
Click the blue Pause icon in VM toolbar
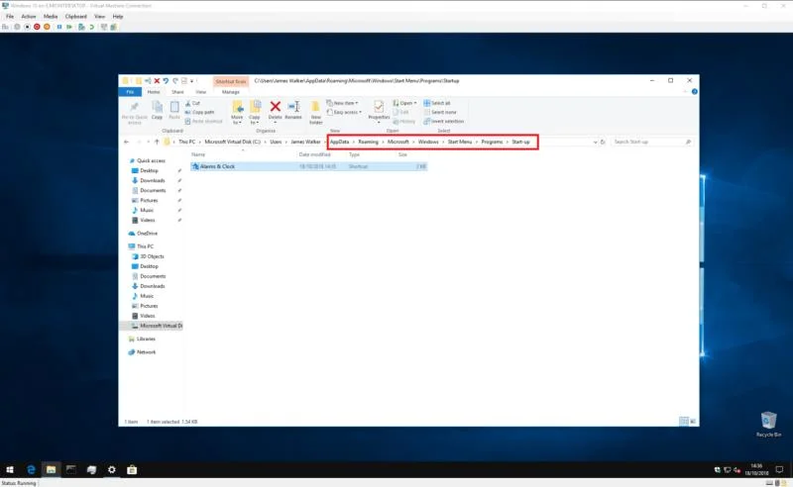59,27
